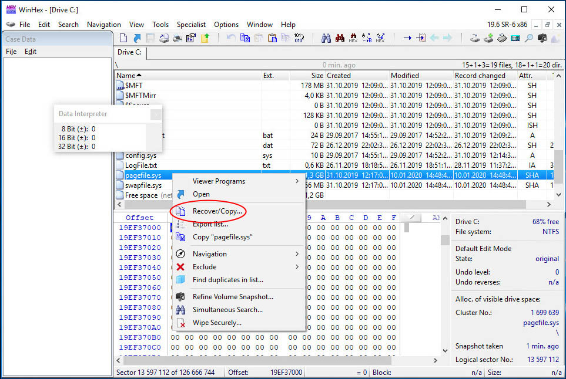Click the Offset column header in hex view
This screenshot has width=566, height=379.
click(x=140, y=218)
